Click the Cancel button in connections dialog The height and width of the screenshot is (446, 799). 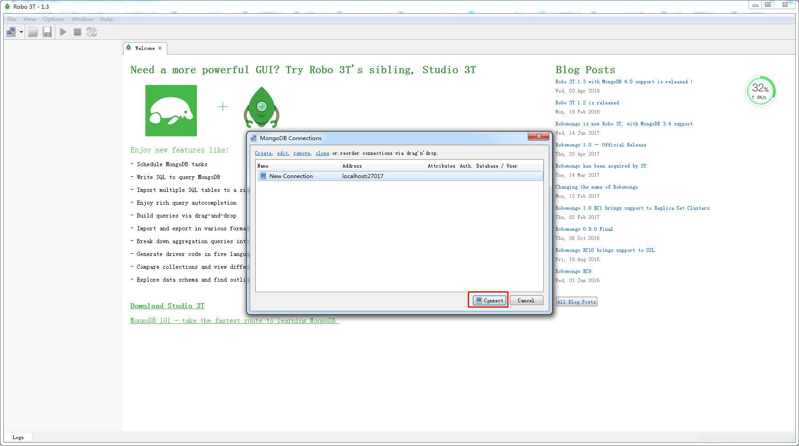[526, 300]
